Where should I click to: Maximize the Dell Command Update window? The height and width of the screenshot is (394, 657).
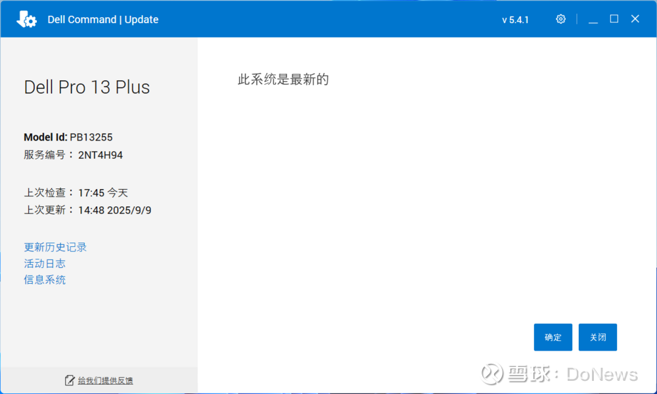coord(614,19)
